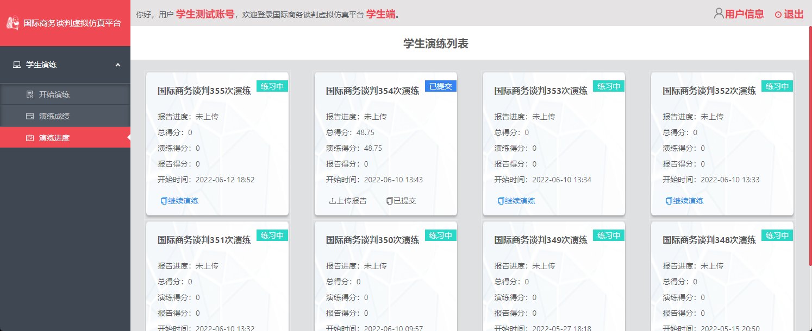The image size is (812, 331).
Task: Click the 练习中 badge on 349次演练 card
Action: click(609, 235)
